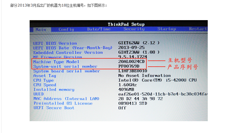Click MAC Address (Internal LAN) label
This screenshot has height=133, width=235.
[66, 99]
